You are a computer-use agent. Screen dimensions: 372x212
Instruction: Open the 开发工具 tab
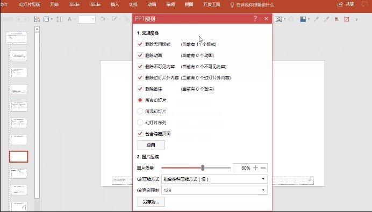(211, 4)
